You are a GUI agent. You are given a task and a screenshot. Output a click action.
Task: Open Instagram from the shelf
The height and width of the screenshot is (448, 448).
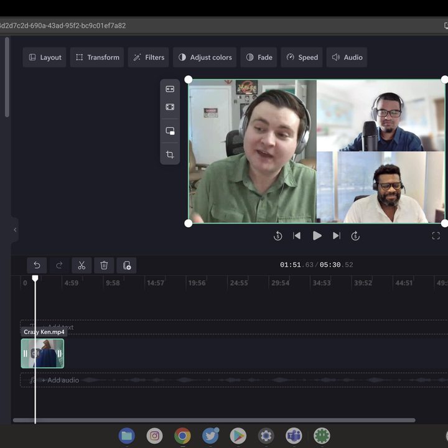pos(154,436)
